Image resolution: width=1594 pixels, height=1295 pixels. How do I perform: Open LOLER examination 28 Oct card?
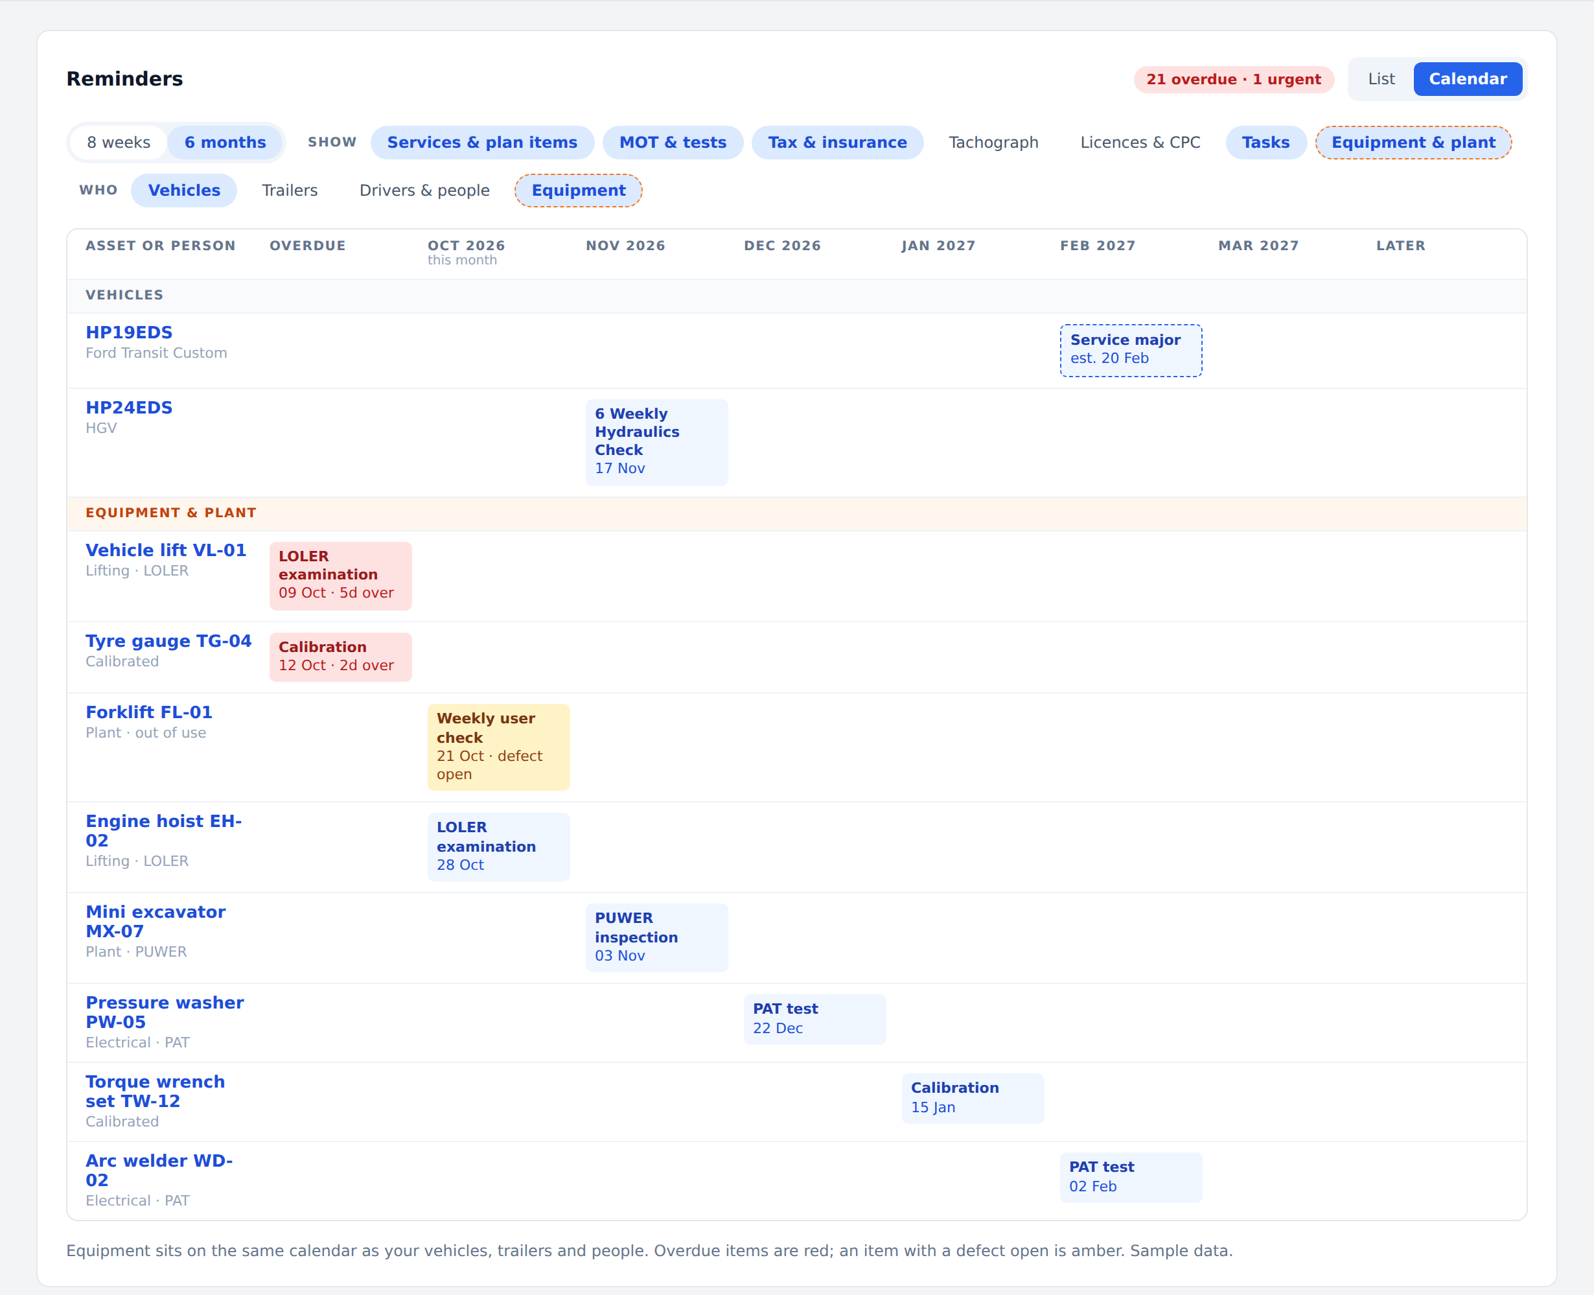(x=499, y=847)
